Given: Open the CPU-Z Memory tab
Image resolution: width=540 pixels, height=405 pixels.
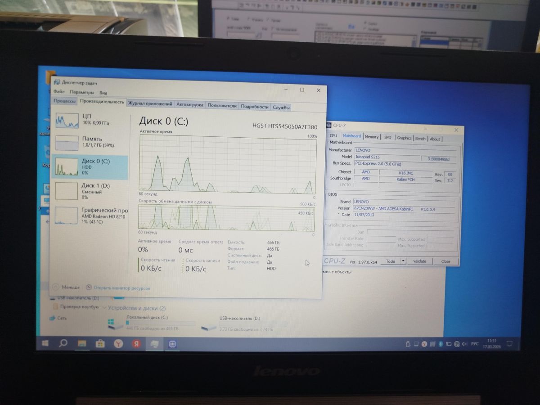Looking at the screenshot, I should coord(372,137).
